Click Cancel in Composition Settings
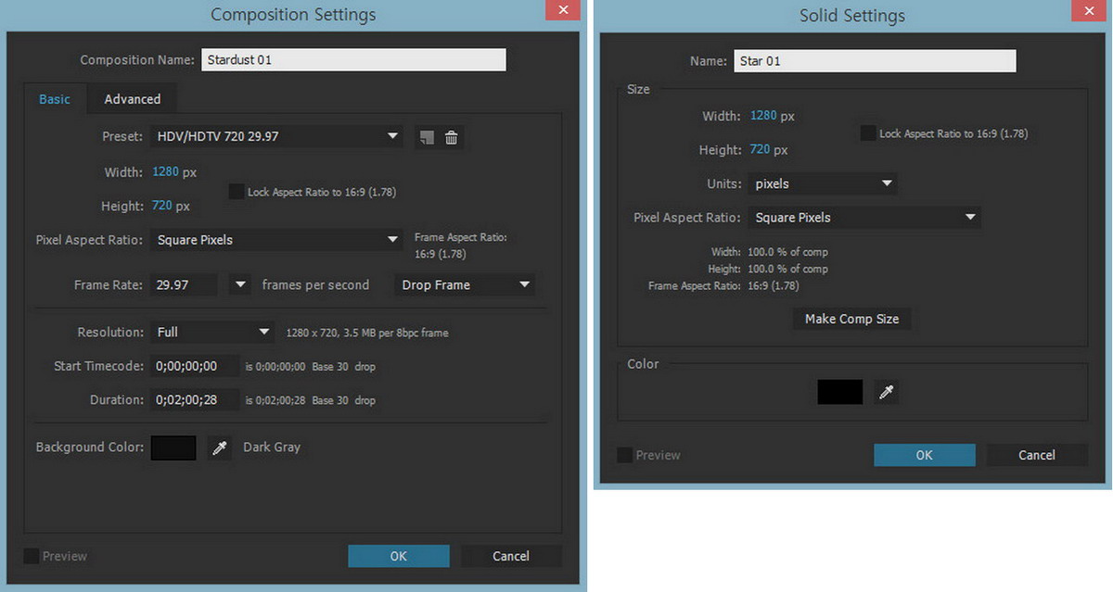This screenshot has width=1113, height=592. pyautogui.click(x=511, y=556)
